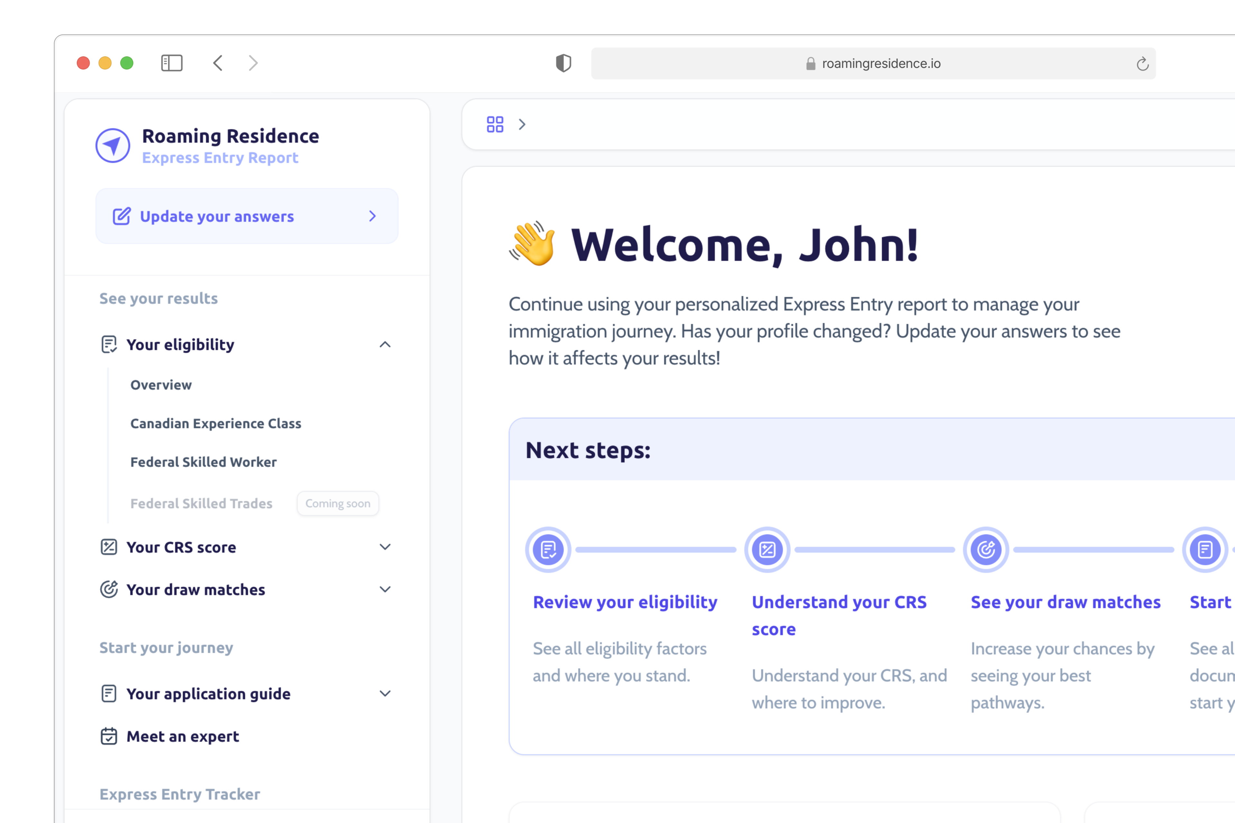The image size is (1235, 823).
Task: Expand Your application guide section
Action: 385,693
